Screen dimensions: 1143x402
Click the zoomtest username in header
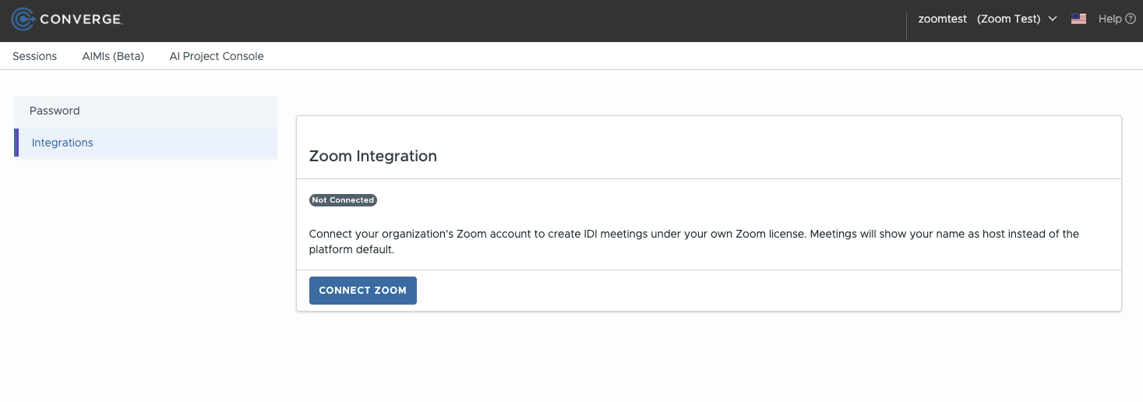(943, 19)
